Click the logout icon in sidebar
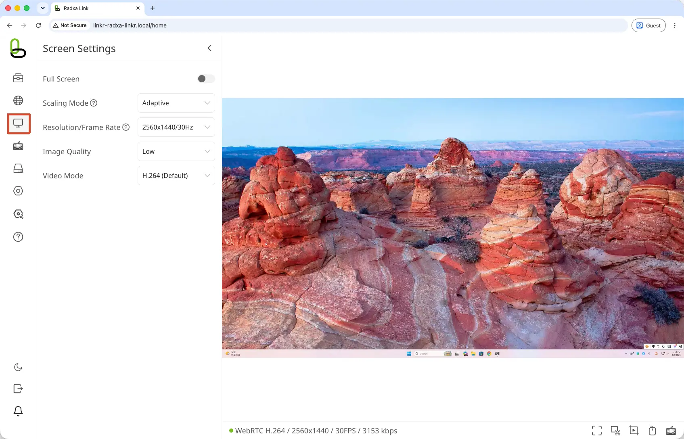 pyautogui.click(x=18, y=389)
